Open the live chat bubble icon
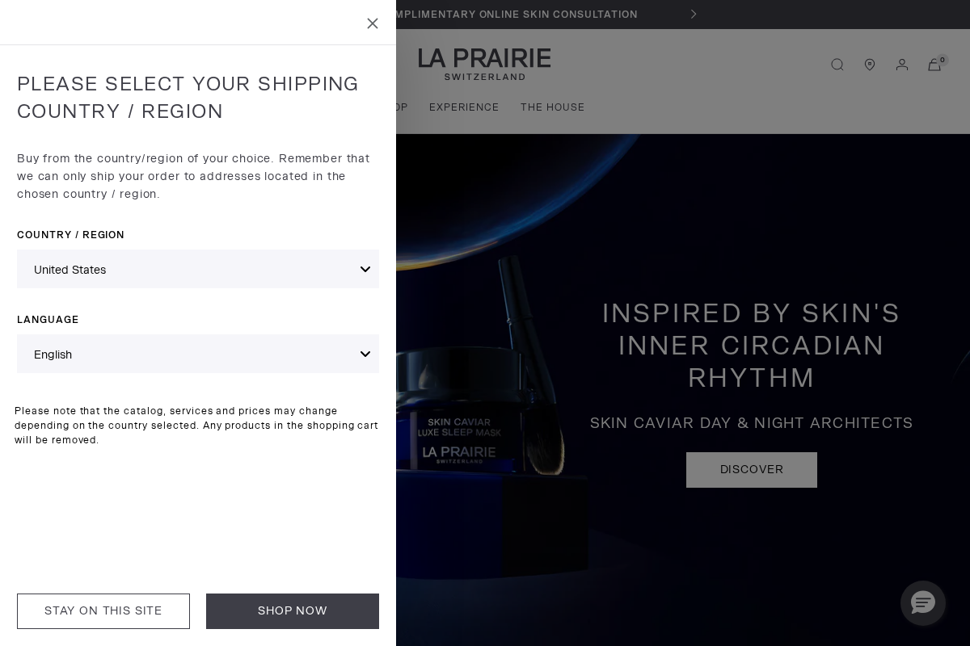970x646 pixels. click(x=923, y=603)
